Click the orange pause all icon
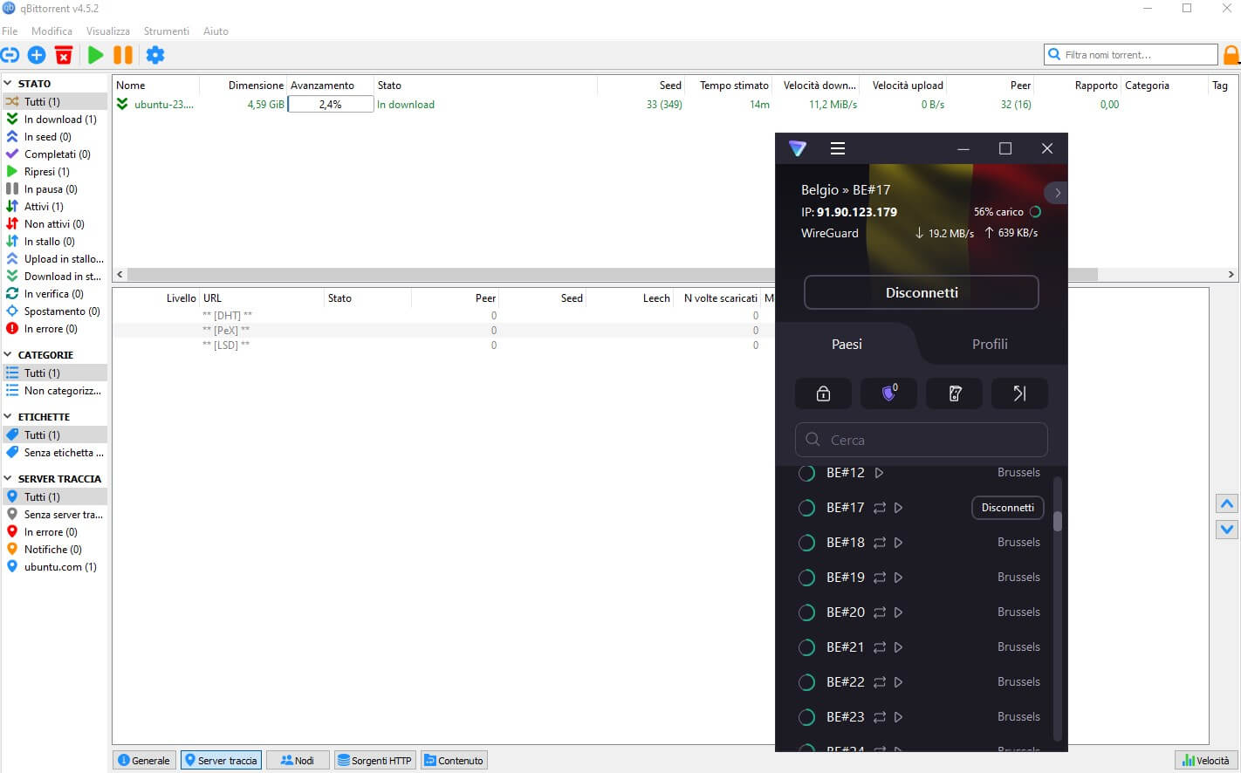The image size is (1241, 773). [123, 55]
